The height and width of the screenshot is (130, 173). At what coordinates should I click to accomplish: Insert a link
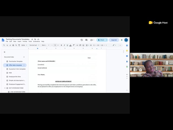pos(77,45)
